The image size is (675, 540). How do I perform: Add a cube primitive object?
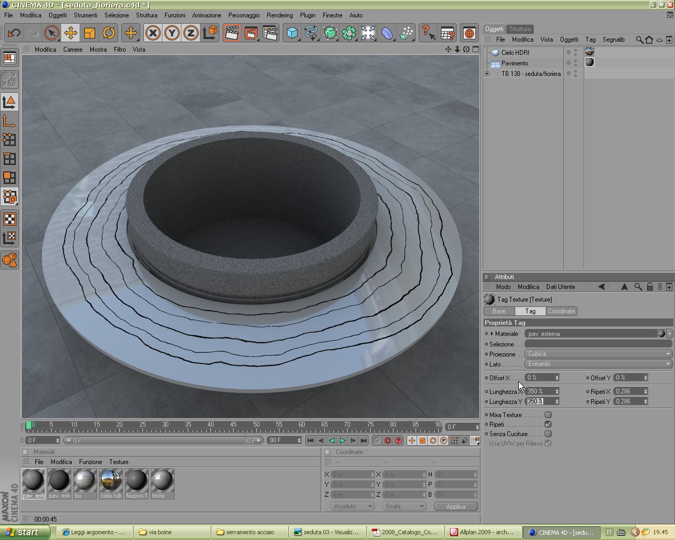[x=292, y=33]
